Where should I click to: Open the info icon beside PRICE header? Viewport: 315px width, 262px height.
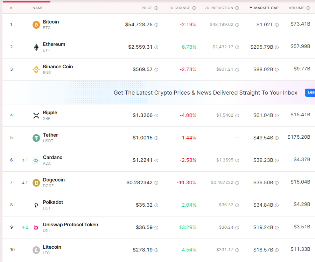pyautogui.click(x=156, y=8)
